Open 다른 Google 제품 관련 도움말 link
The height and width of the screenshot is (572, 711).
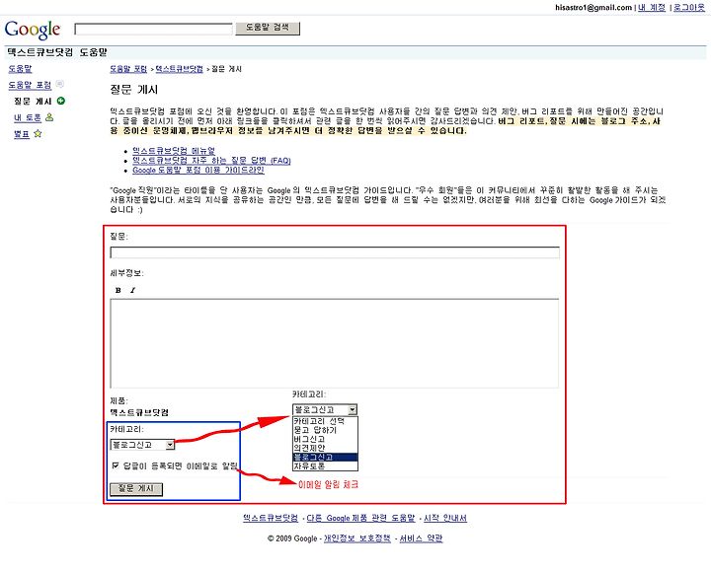tap(361, 518)
